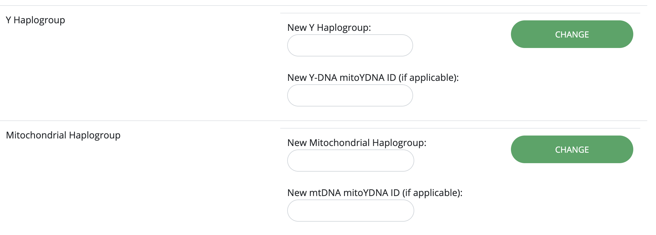The width and height of the screenshot is (656, 235).
Task: Click CHANGE button for Mitochondrial Haplogroup
Action: (572, 149)
